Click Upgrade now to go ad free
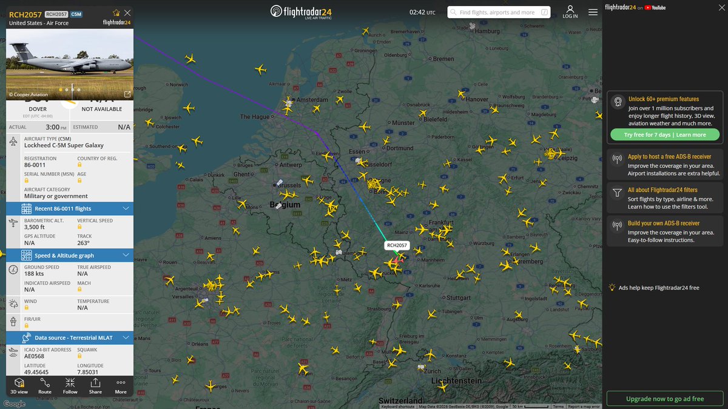This screenshot has width=728, height=409. tap(665, 399)
